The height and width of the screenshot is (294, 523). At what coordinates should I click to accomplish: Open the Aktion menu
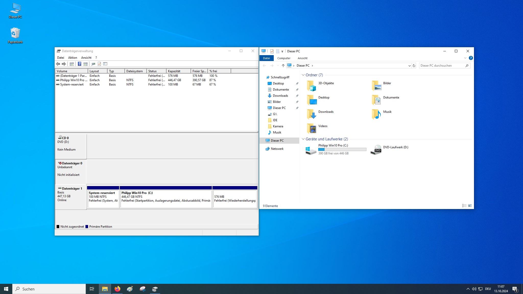tap(73, 58)
